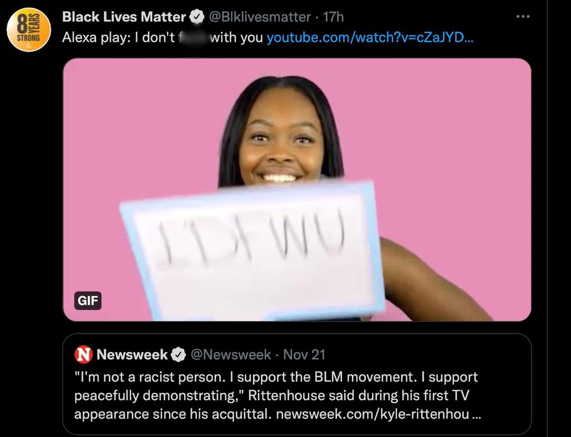Open the newsweek.com/kyle-rittenhou link
Screen dimensions: 571x437
(x=379, y=414)
